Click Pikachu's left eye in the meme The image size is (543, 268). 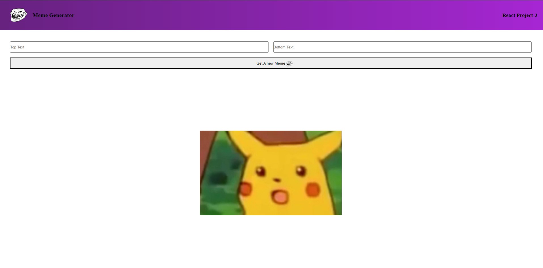[x=260, y=171]
